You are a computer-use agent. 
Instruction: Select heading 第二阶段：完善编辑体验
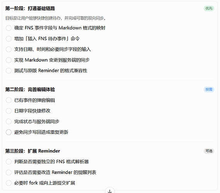(30, 90)
